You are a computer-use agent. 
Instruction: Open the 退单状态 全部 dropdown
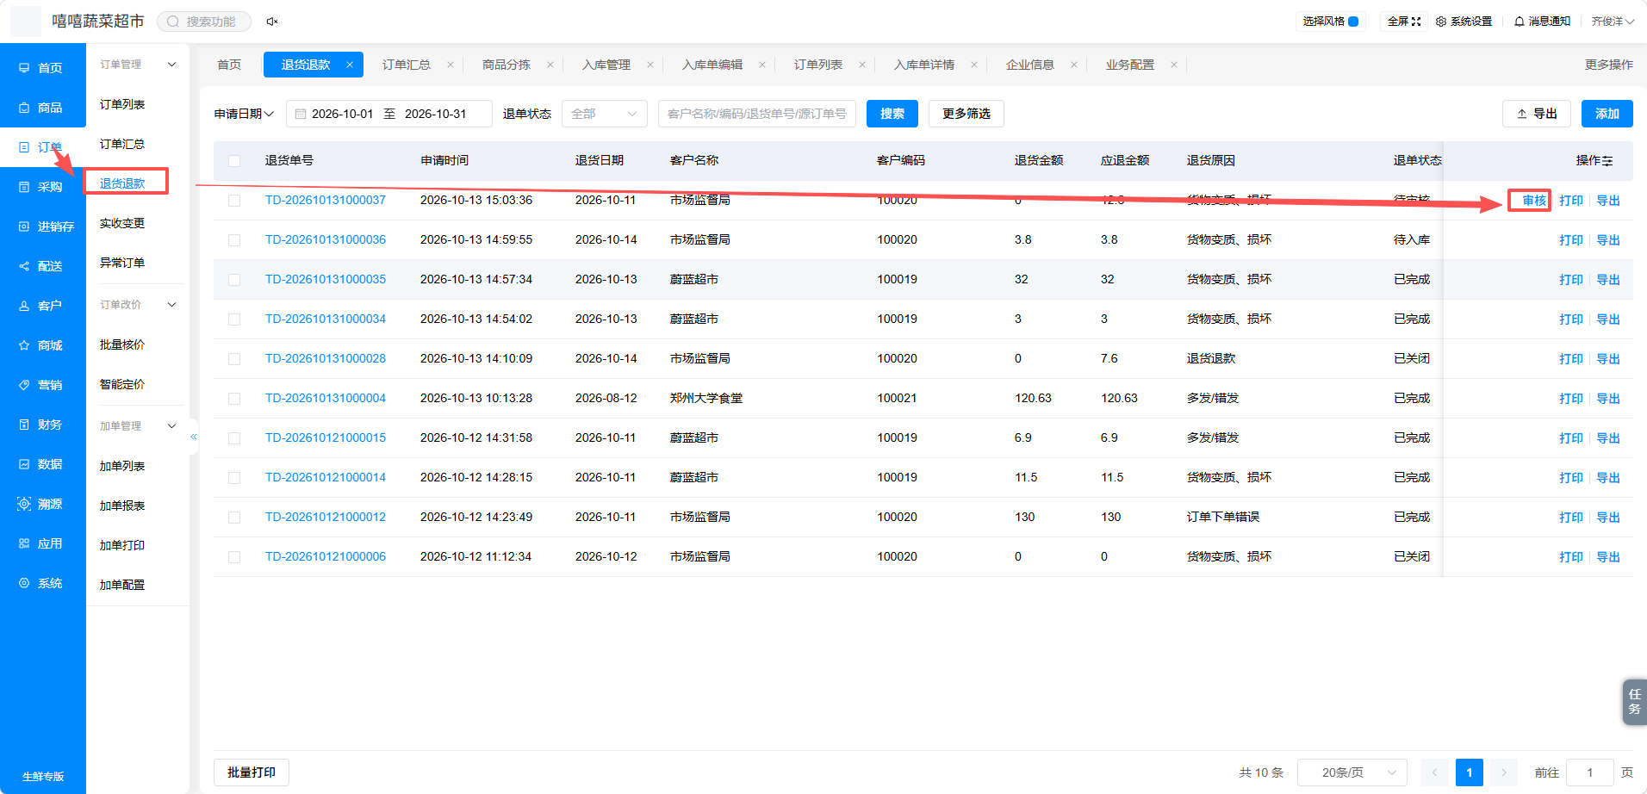pyautogui.click(x=605, y=114)
